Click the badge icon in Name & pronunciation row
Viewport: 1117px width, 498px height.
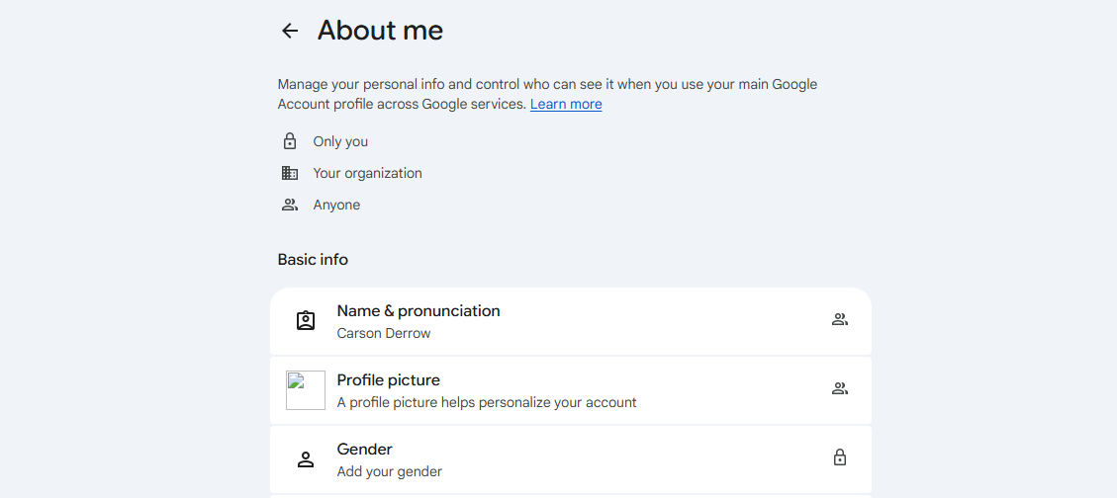(x=306, y=321)
